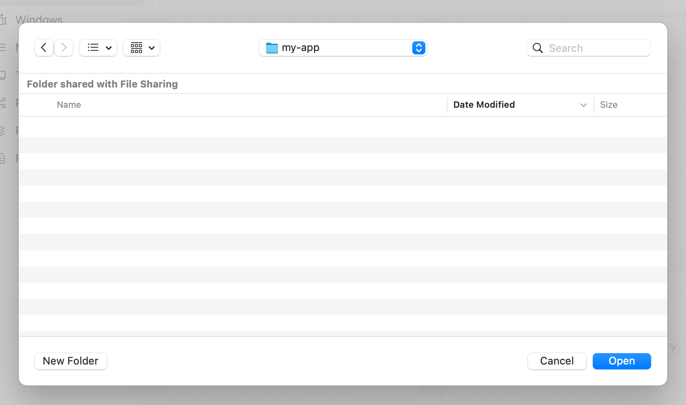Select the list view icon
Image resolution: width=686 pixels, height=405 pixels.
point(92,47)
